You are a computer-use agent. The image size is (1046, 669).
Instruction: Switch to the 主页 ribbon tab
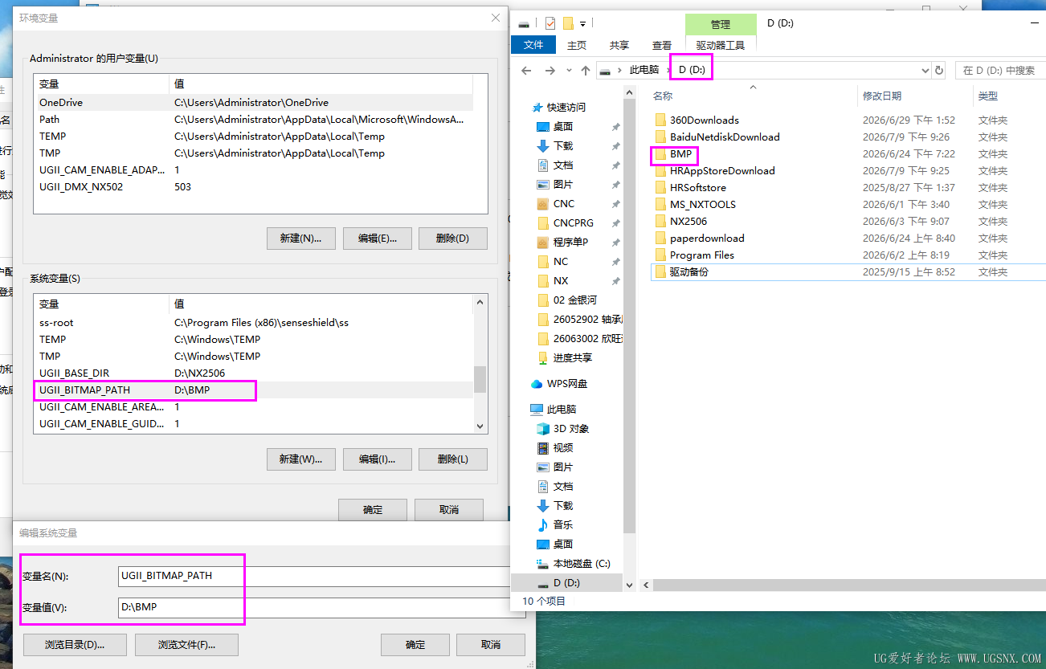click(577, 45)
